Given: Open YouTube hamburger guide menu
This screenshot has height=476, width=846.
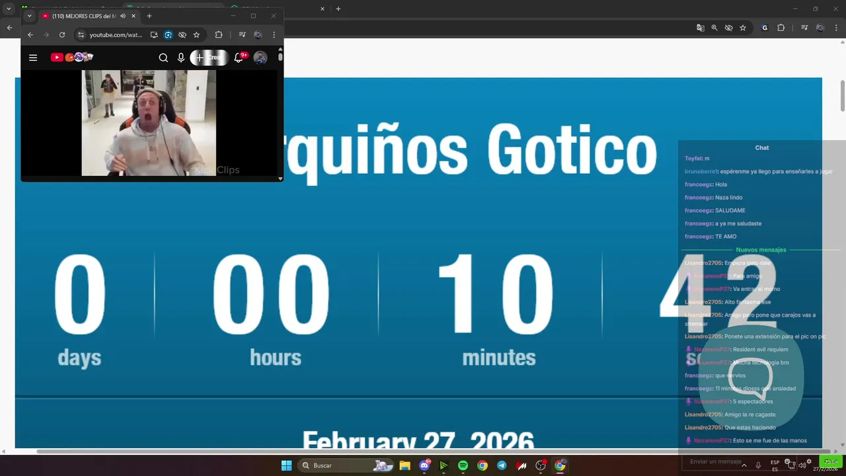Looking at the screenshot, I should pyautogui.click(x=32, y=58).
